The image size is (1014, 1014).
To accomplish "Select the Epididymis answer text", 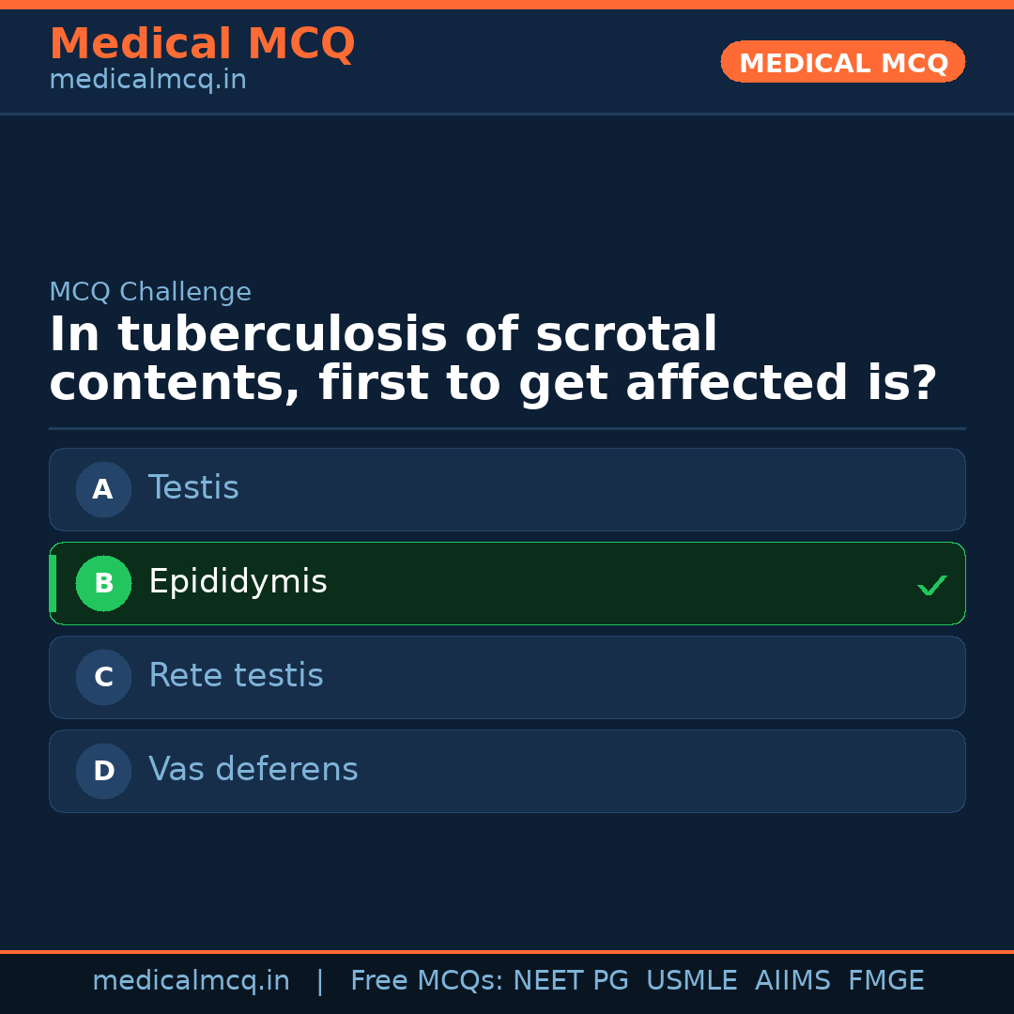I will [x=238, y=582].
